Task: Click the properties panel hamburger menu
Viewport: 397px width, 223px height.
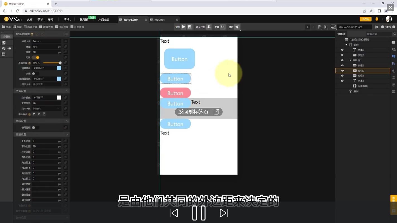Action: tap(66, 34)
